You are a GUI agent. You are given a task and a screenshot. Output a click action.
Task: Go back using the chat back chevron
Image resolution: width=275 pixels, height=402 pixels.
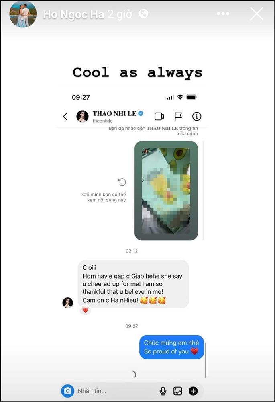65,117
